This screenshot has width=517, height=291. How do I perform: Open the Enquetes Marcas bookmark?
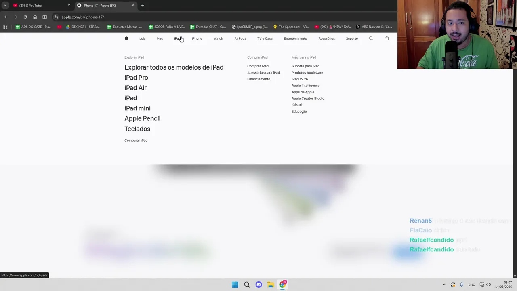click(x=124, y=27)
